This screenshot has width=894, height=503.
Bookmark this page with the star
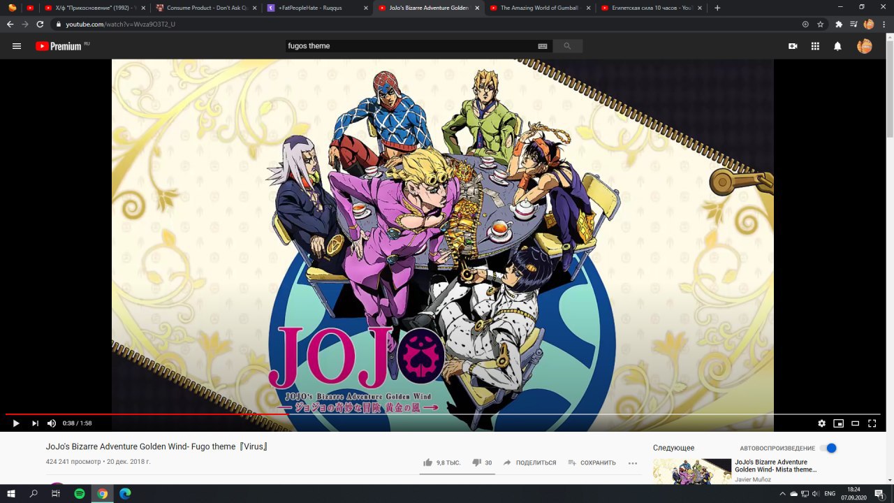(821, 24)
